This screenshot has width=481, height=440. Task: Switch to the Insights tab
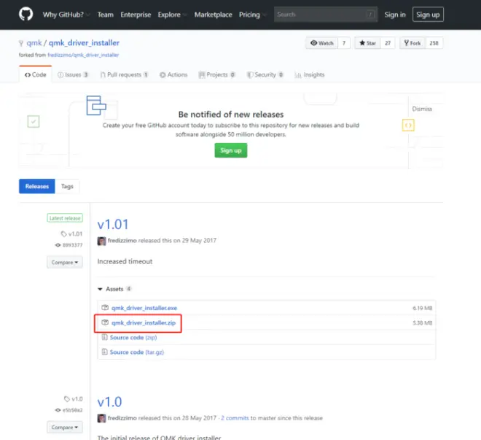[310, 74]
